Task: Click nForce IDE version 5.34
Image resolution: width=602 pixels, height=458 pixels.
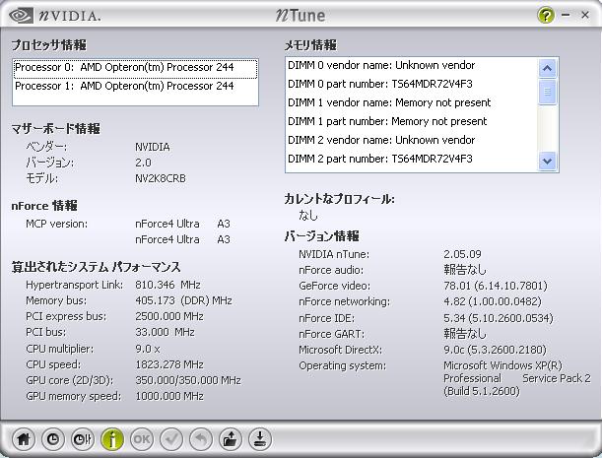Action: [499, 318]
